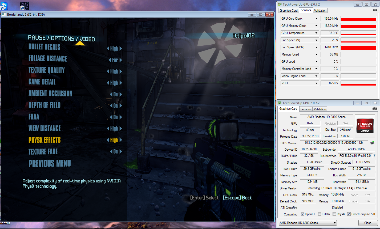Raise View Distance with its right arrow
Image resolution: width=380 pixels, height=229 pixels.
tap(121, 129)
